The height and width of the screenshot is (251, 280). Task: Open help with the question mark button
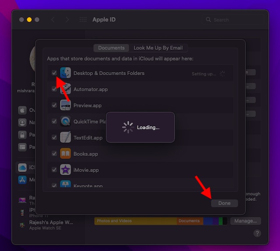point(257,233)
